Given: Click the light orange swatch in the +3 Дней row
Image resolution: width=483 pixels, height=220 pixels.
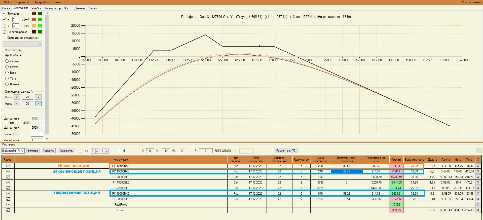Looking at the screenshot, I should coord(34,26).
